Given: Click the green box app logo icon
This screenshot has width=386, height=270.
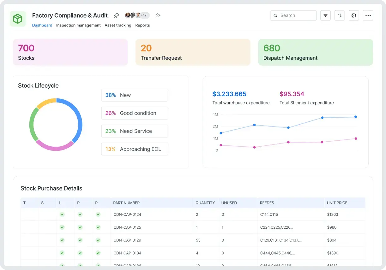Looking at the screenshot, I should [x=18, y=19].
